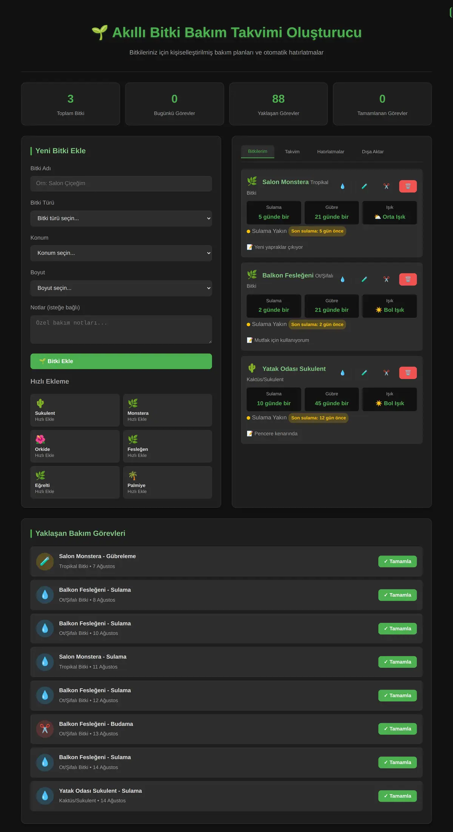Open the Hatırlatmalar tab
The image size is (453, 832).
pos(331,152)
